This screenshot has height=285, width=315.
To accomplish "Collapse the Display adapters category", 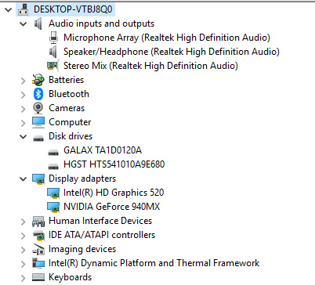I will [24, 179].
